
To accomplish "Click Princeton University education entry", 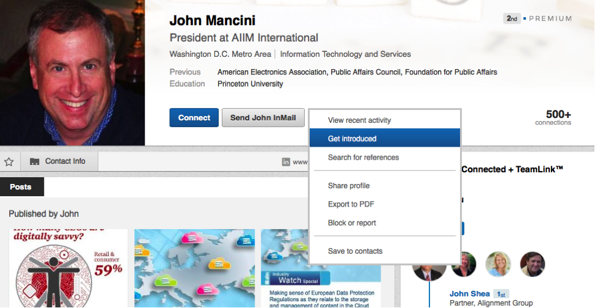I will (x=250, y=84).
